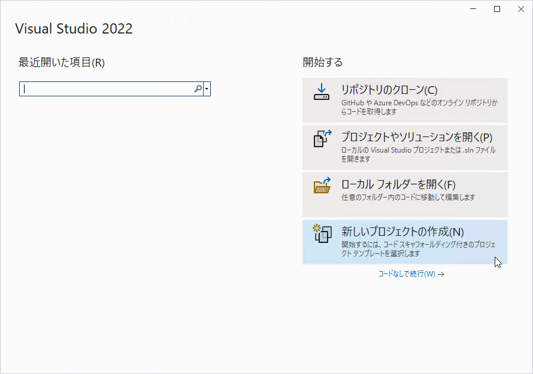
Task: Select リポジトリのクローン(C) title
Action: [389, 90]
